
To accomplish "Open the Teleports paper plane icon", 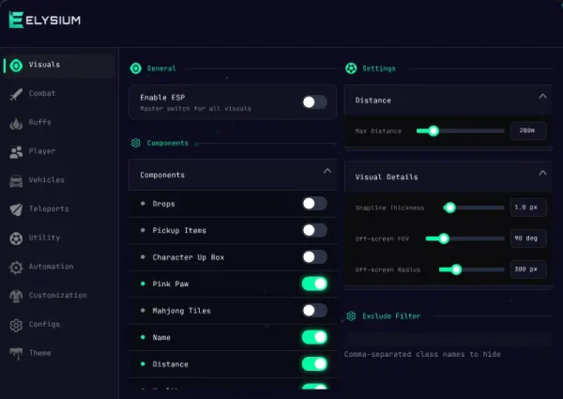I will [x=16, y=209].
